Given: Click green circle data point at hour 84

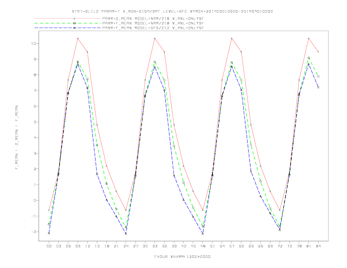Looking at the screenshot, I should click(318, 76).
